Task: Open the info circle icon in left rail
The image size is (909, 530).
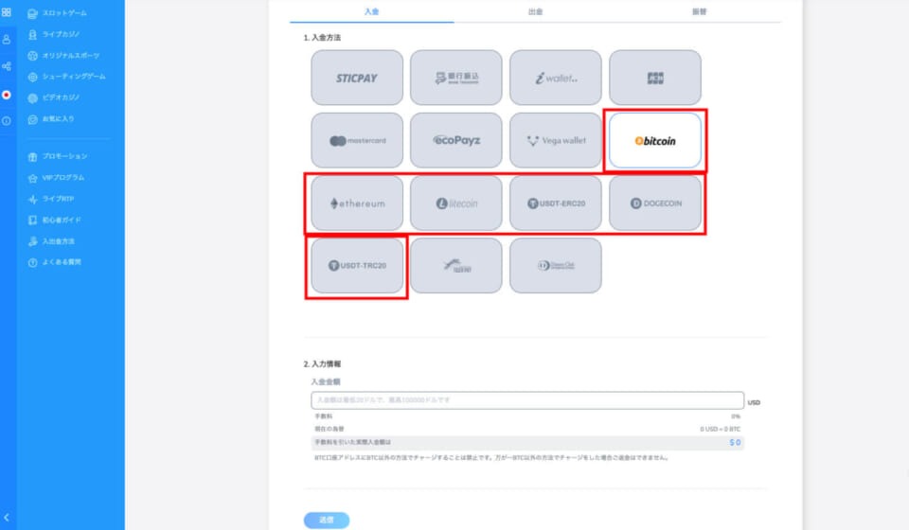Action: click(7, 121)
